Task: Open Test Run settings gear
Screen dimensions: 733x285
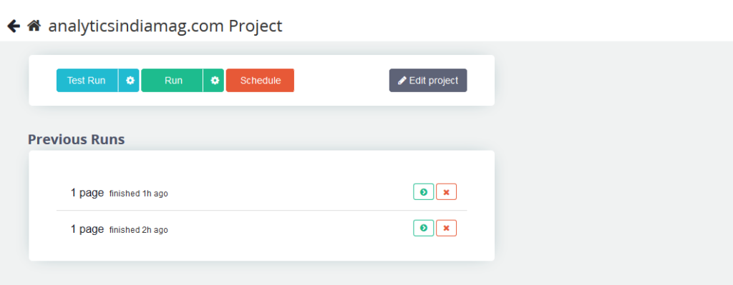Action: [x=129, y=80]
